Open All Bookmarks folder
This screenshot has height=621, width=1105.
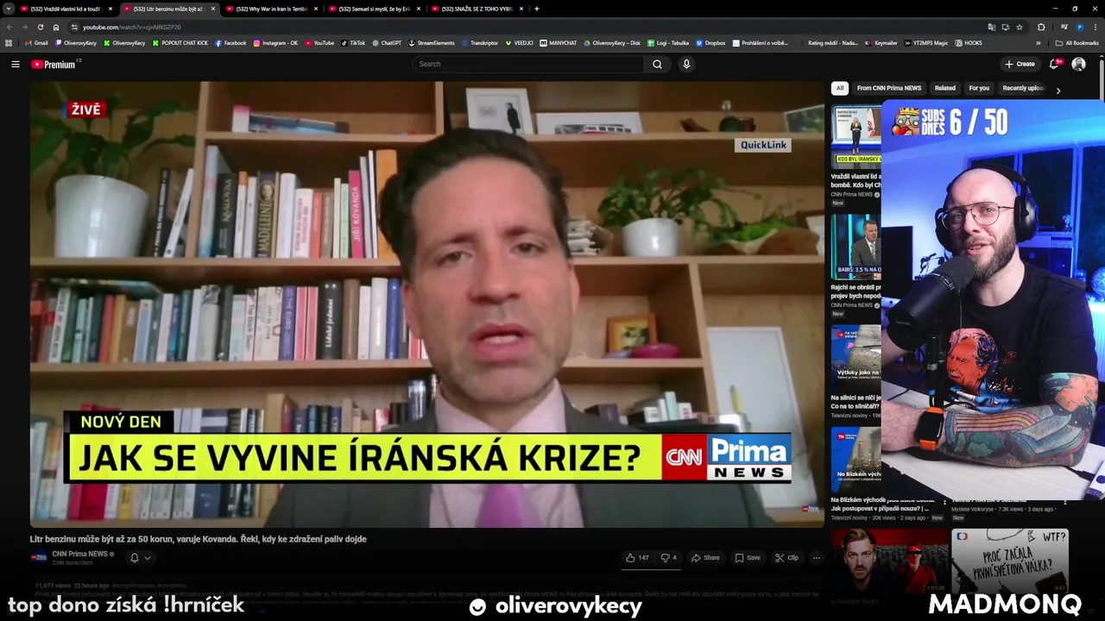1077,42
